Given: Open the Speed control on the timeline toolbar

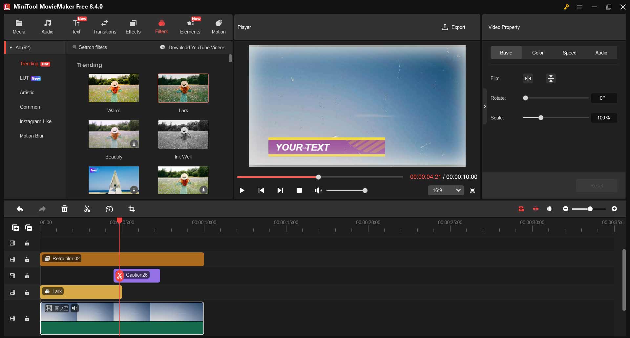Looking at the screenshot, I should (109, 209).
